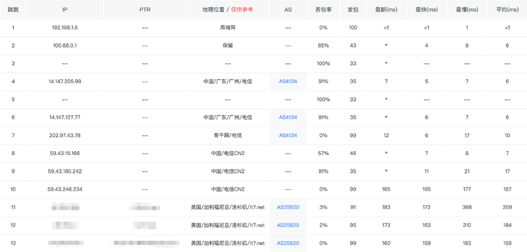Click the 发包 column header
The image size is (527, 252).
click(x=352, y=10)
